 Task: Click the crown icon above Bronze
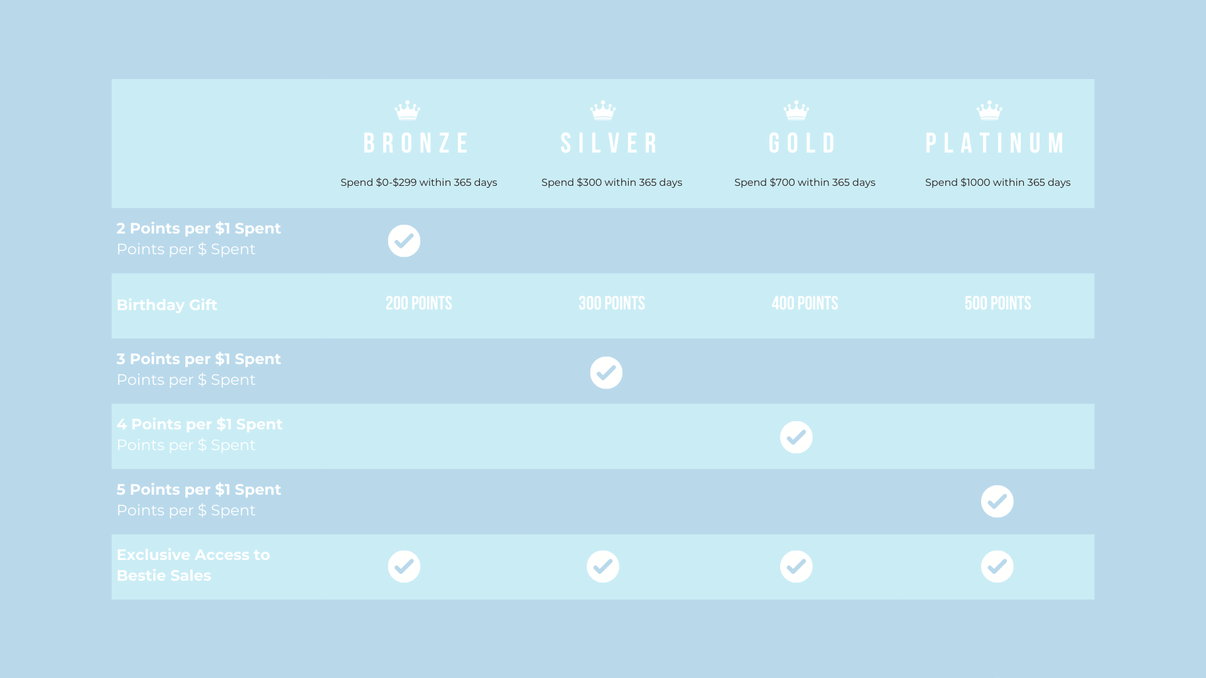(x=407, y=110)
